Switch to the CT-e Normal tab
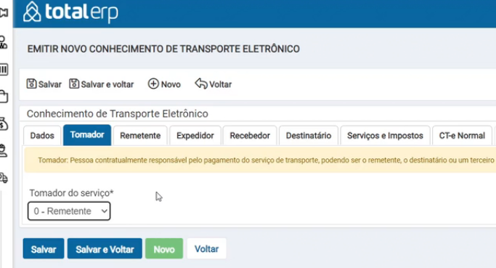 tap(462, 136)
